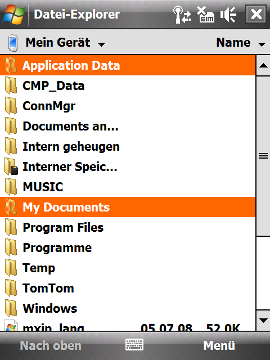Tap the Nach oben softkey
Screen dimensions: 270x360
[51, 345]
